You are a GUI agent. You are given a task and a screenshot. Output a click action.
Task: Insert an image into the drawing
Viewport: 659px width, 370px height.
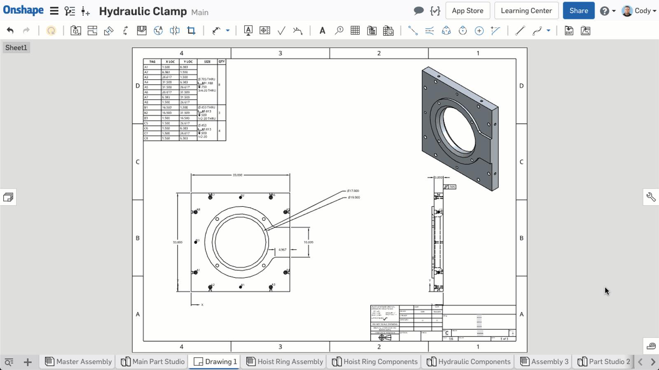click(x=585, y=30)
